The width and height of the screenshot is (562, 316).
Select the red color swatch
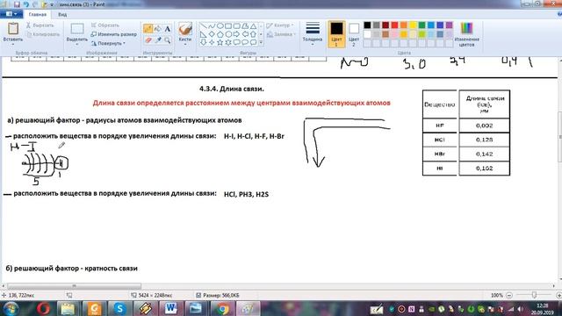(x=394, y=25)
